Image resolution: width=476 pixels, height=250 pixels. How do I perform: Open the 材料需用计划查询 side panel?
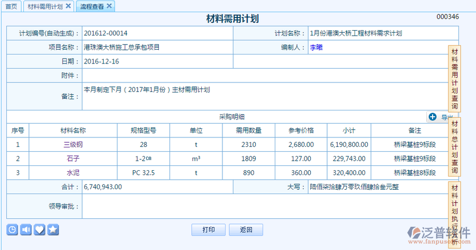(x=455, y=78)
